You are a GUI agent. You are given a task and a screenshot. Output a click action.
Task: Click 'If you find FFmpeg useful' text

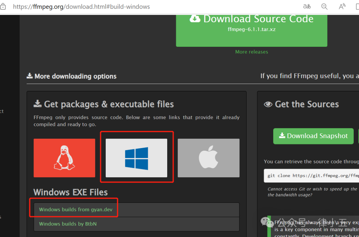point(309,76)
